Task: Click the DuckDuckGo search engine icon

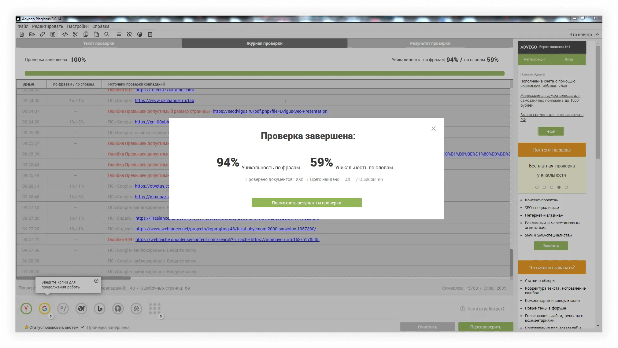Action: click(118, 309)
